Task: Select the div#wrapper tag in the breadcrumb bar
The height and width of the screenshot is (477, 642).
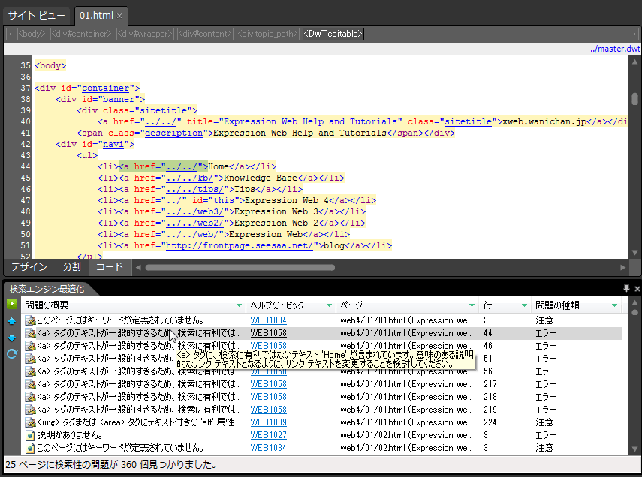Action: (x=145, y=34)
